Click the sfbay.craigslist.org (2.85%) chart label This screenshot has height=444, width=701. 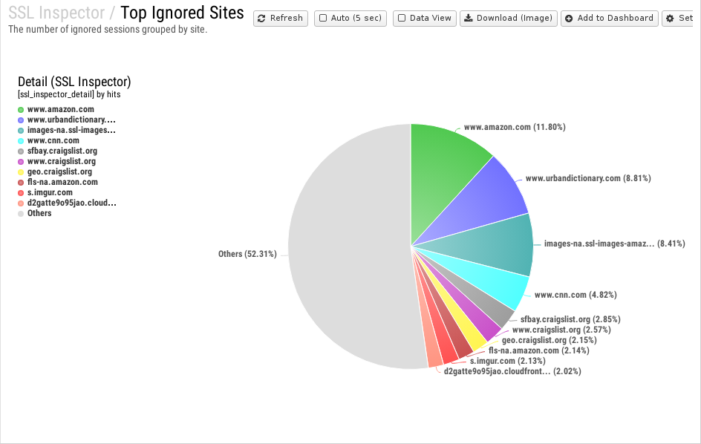[570, 320]
